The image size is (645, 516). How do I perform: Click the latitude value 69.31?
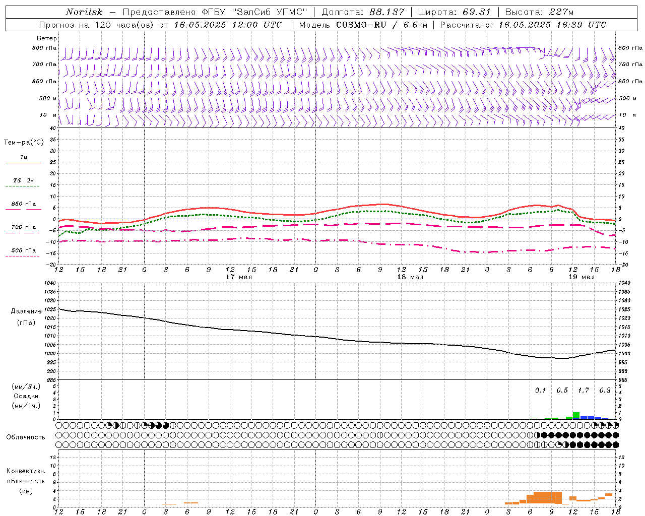(476, 12)
